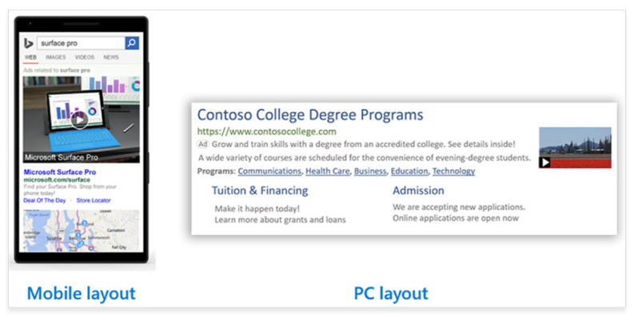Click the Ad badge icon
Image resolution: width=634 pixels, height=317 pixels.
(x=202, y=144)
